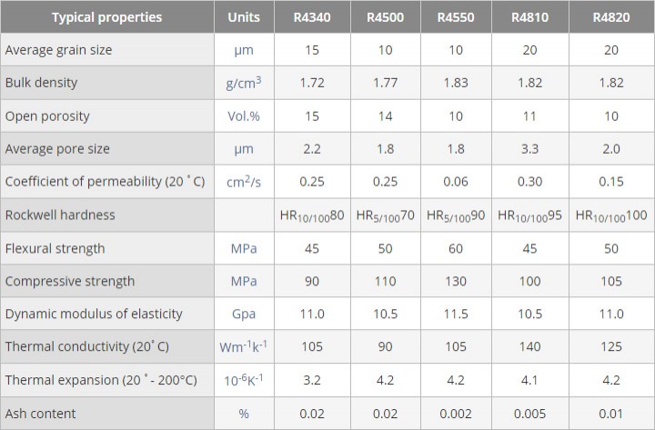Click the R4820 column header
Viewport: 655px width, 430px height.
pyautogui.click(x=611, y=17)
